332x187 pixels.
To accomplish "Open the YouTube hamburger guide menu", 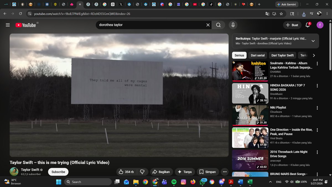I will coord(8,25).
